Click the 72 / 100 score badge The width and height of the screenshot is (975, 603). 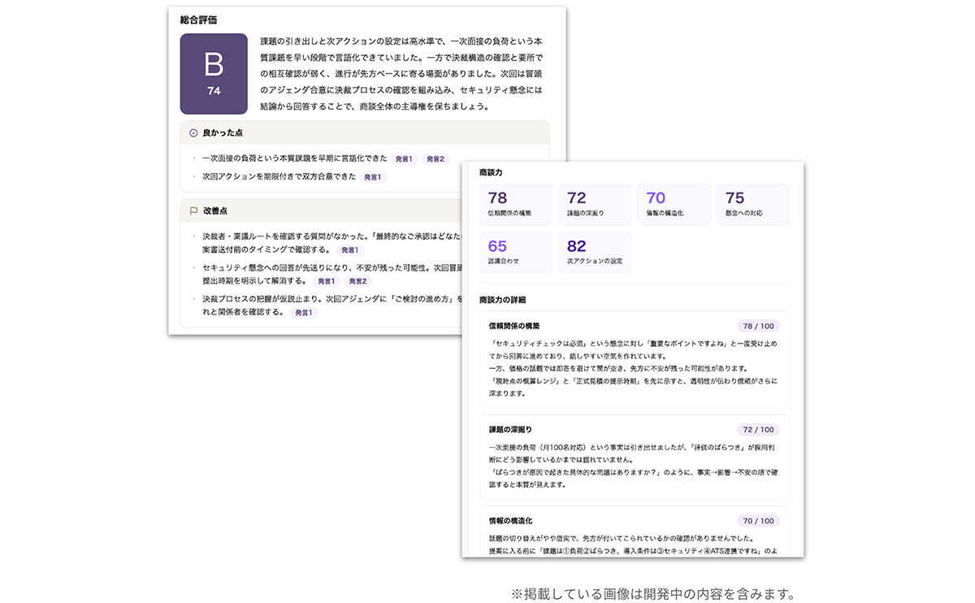click(x=758, y=429)
